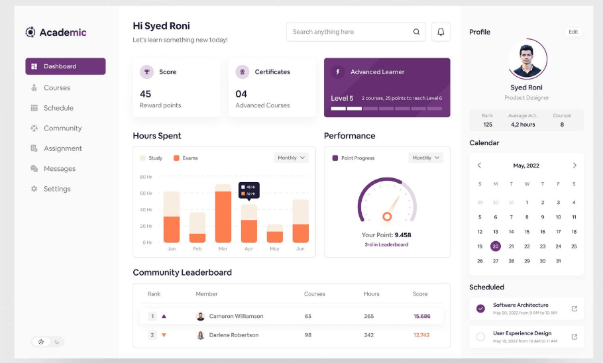Switch to dark mode moon toggle
Image resolution: width=603 pixels, height=363 pixels.
pos(57,342)
